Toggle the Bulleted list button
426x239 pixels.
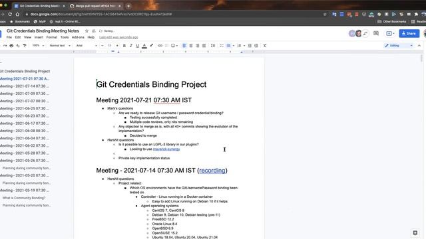coord(228,46)
